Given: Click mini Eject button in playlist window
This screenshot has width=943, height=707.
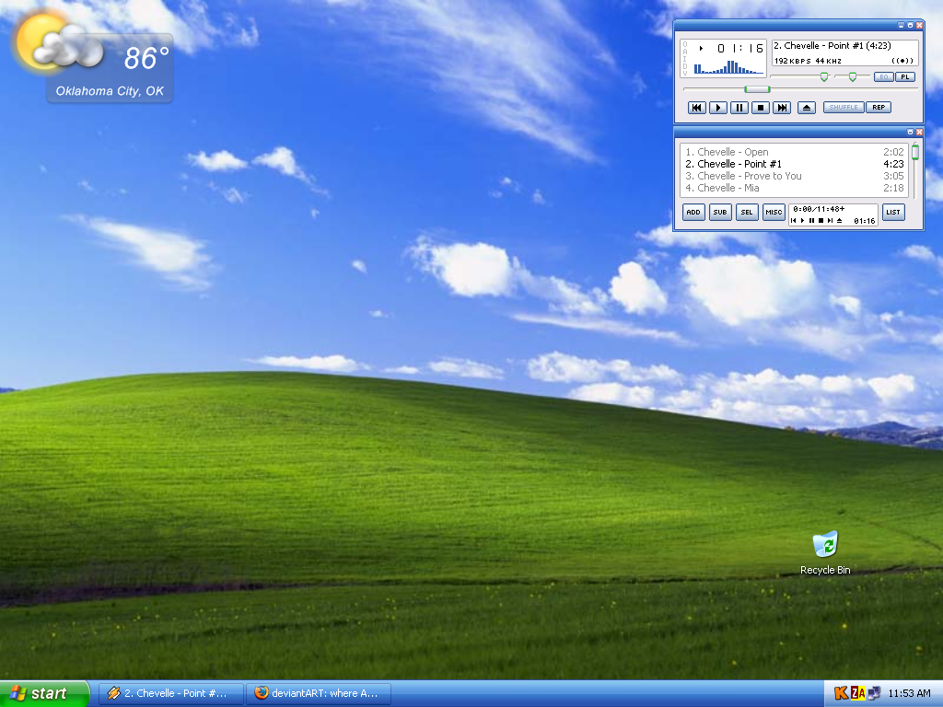Looking at the screenshot, I should (x=840, y=221).
